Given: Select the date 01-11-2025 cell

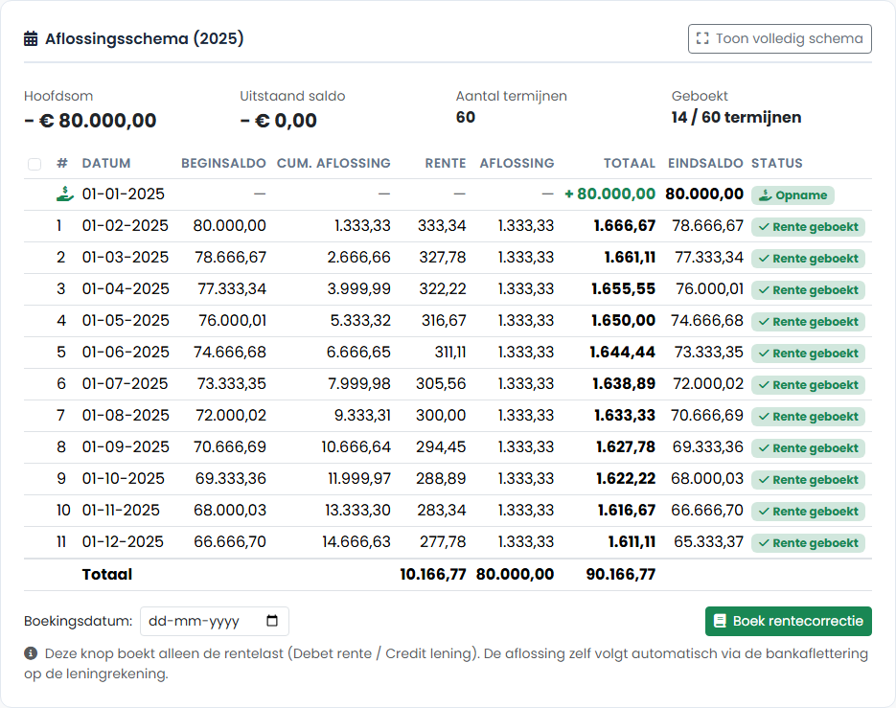Looking at the screenshot, I should pyautogui.click(x=121, y=511).
